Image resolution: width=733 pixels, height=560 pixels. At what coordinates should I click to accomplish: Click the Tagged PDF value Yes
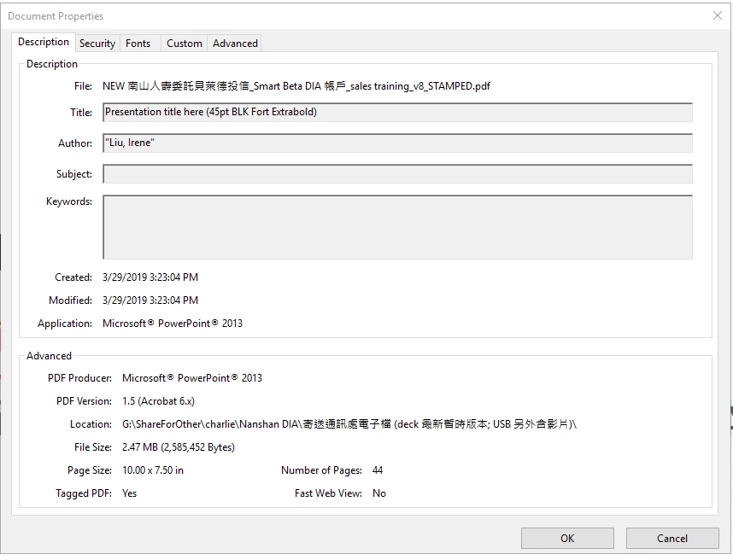point(130,493)
